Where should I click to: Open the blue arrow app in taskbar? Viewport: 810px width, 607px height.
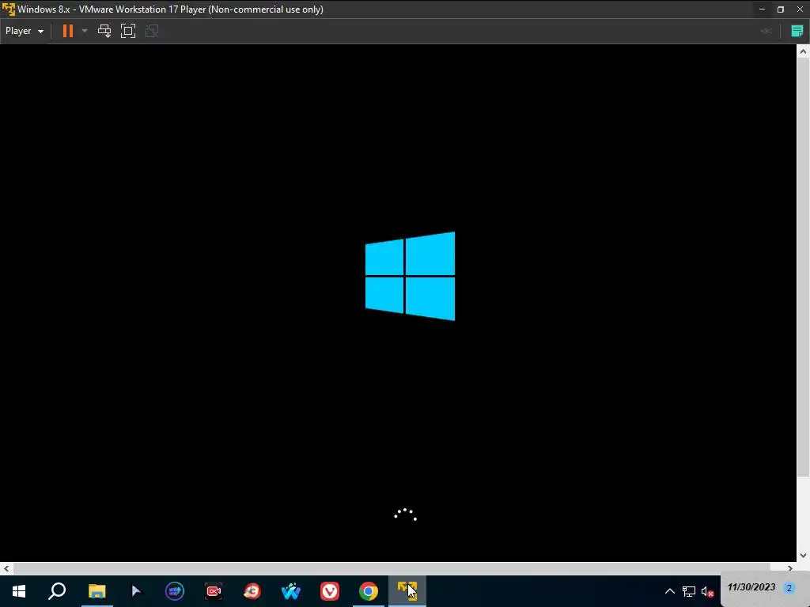pyautogui.click(x=136, y=591)
